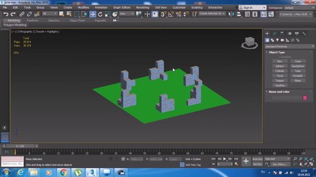Viewport: 316px width, 177px height.
Task: Toggle Keyboard Shortcut Override button
Action: coord(155,14)
